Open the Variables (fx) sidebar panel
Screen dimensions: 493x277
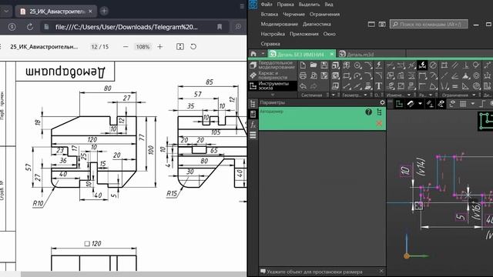pos(253,125)
